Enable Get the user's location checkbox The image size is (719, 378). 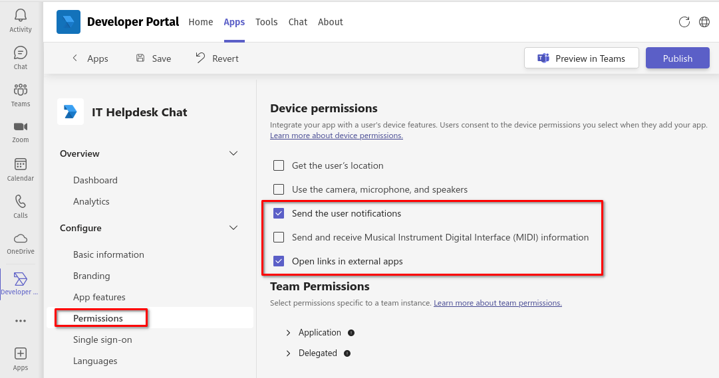point(279,165)
